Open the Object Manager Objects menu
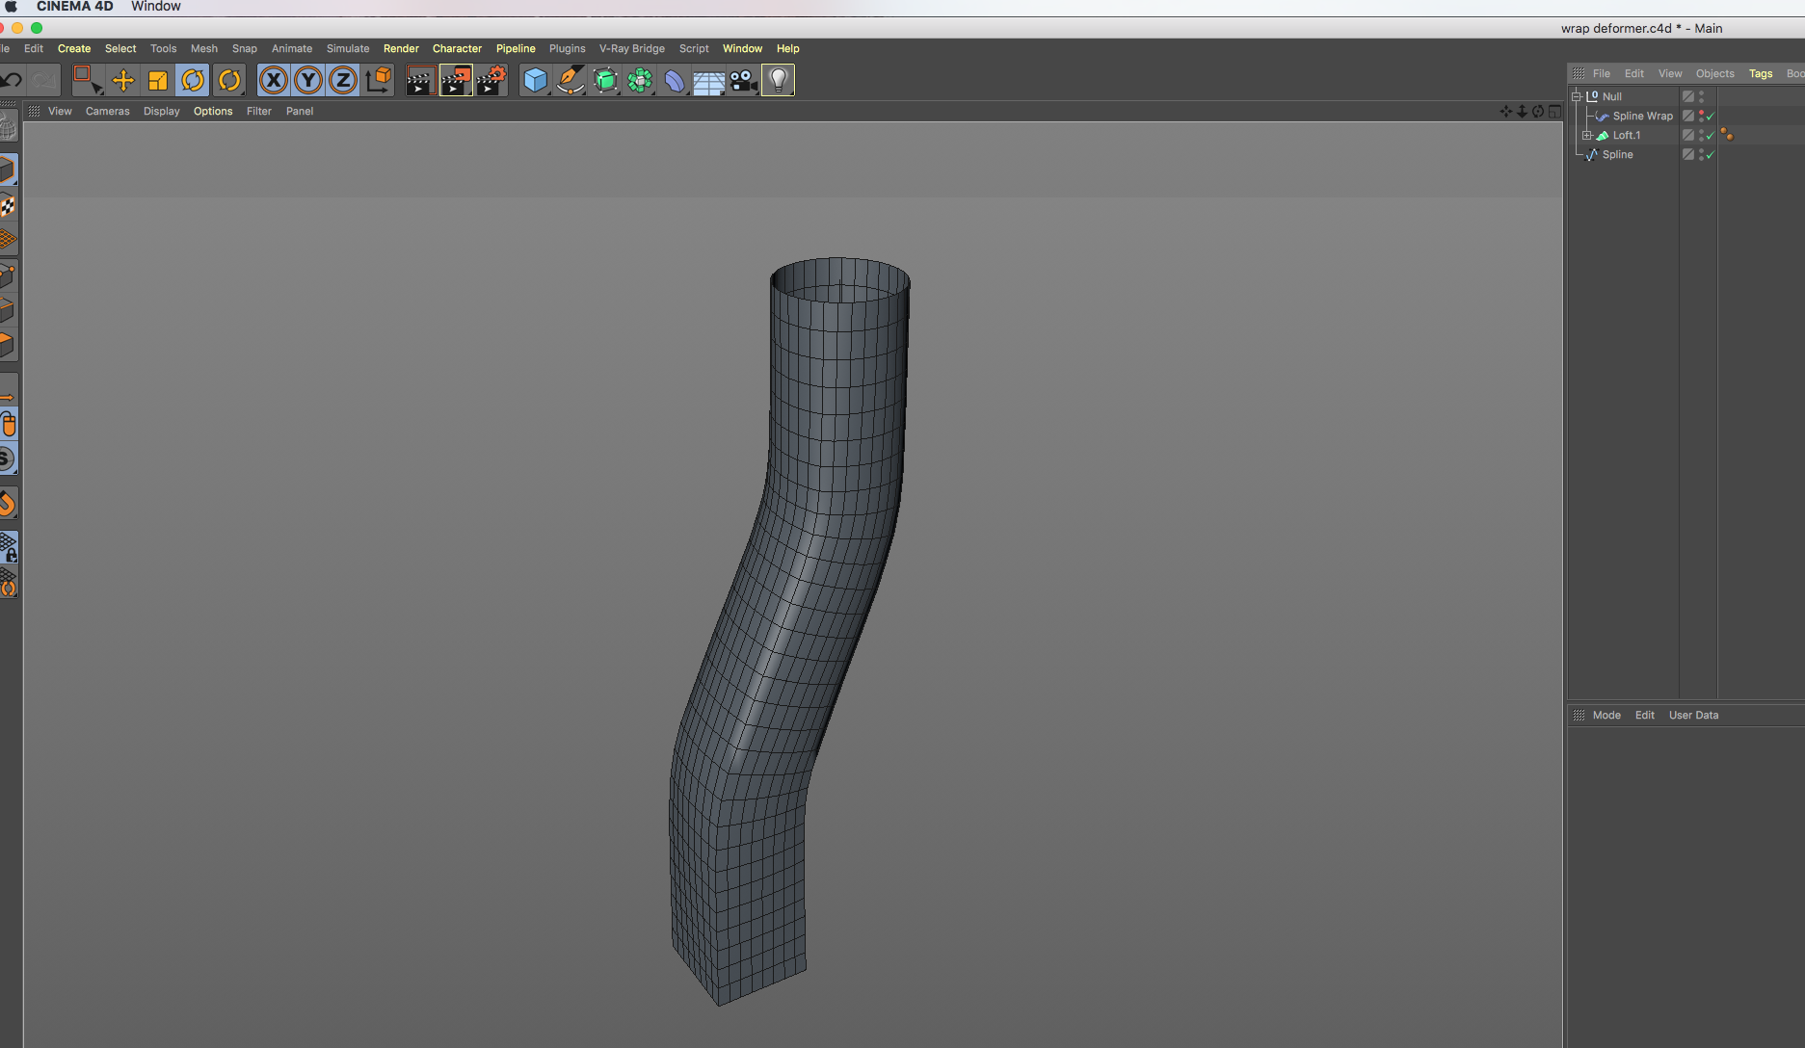Viewport: 1805px width, 1048px height. (x=1714, y=73)
